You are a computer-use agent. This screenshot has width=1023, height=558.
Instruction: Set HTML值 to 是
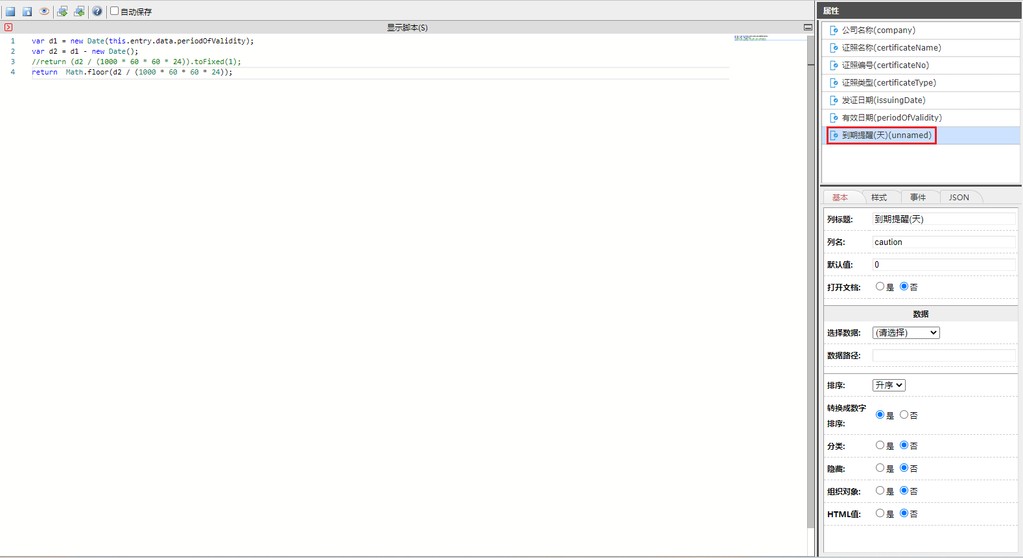click(880, 513)
